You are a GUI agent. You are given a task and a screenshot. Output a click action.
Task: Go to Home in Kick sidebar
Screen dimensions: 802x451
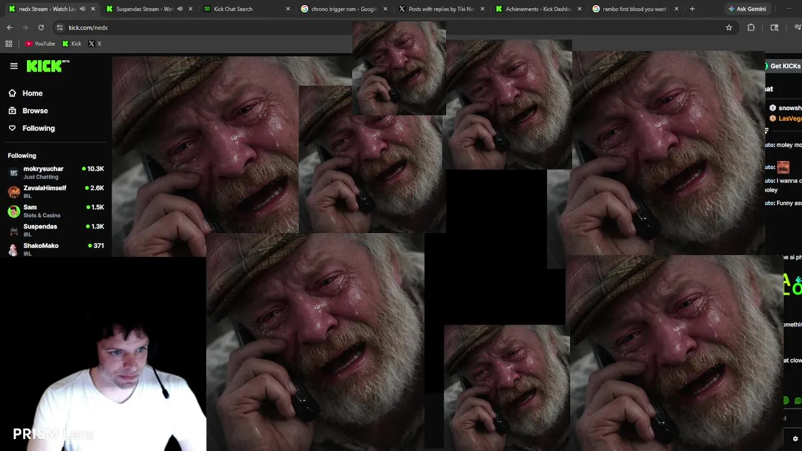33,93
